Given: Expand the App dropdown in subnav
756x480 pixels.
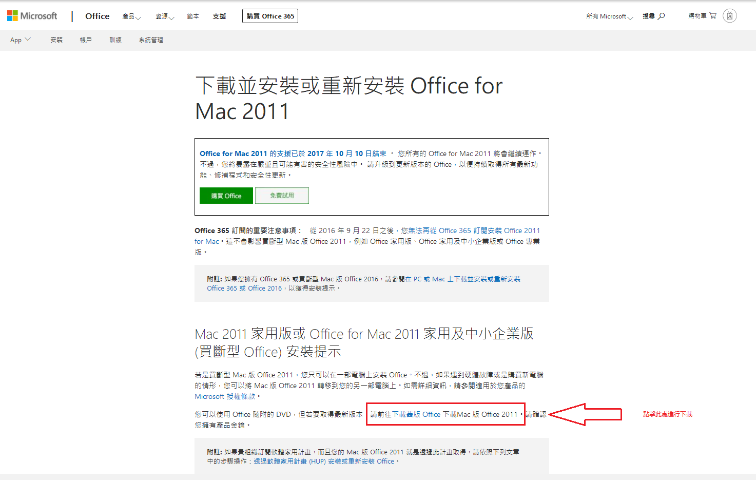Looking at the screenshot, I should click(21, 40).
